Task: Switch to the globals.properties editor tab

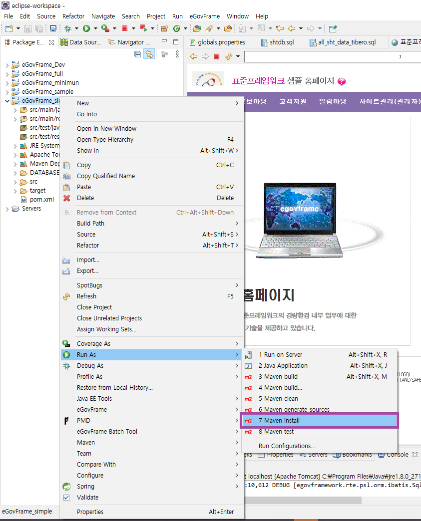Action: tap(218, 42)
